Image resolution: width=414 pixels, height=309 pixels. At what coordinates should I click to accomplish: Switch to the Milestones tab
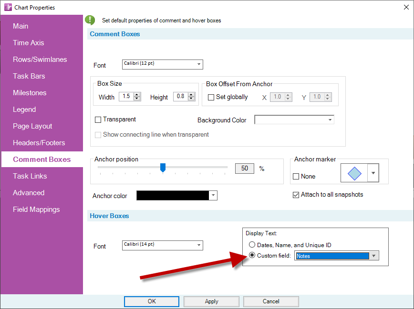[x=30, y=93]
